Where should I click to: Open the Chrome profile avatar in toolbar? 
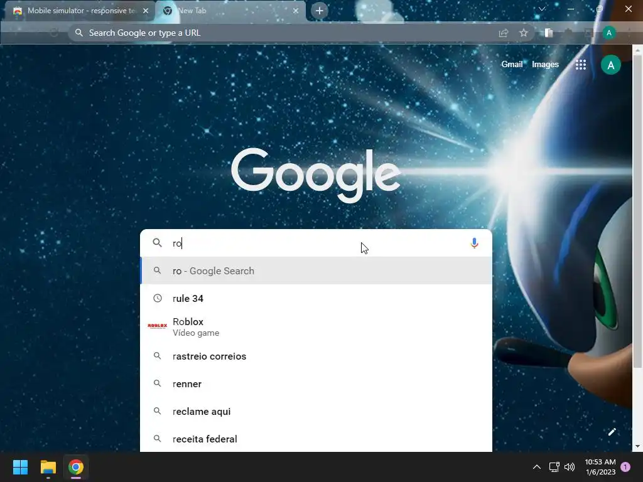tap(608, 33)
